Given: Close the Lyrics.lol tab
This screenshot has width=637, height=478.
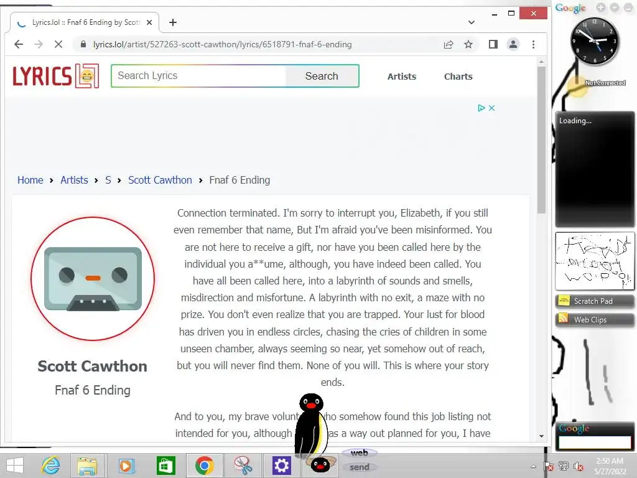Looking at the screenshot, I should click(149, 22).
